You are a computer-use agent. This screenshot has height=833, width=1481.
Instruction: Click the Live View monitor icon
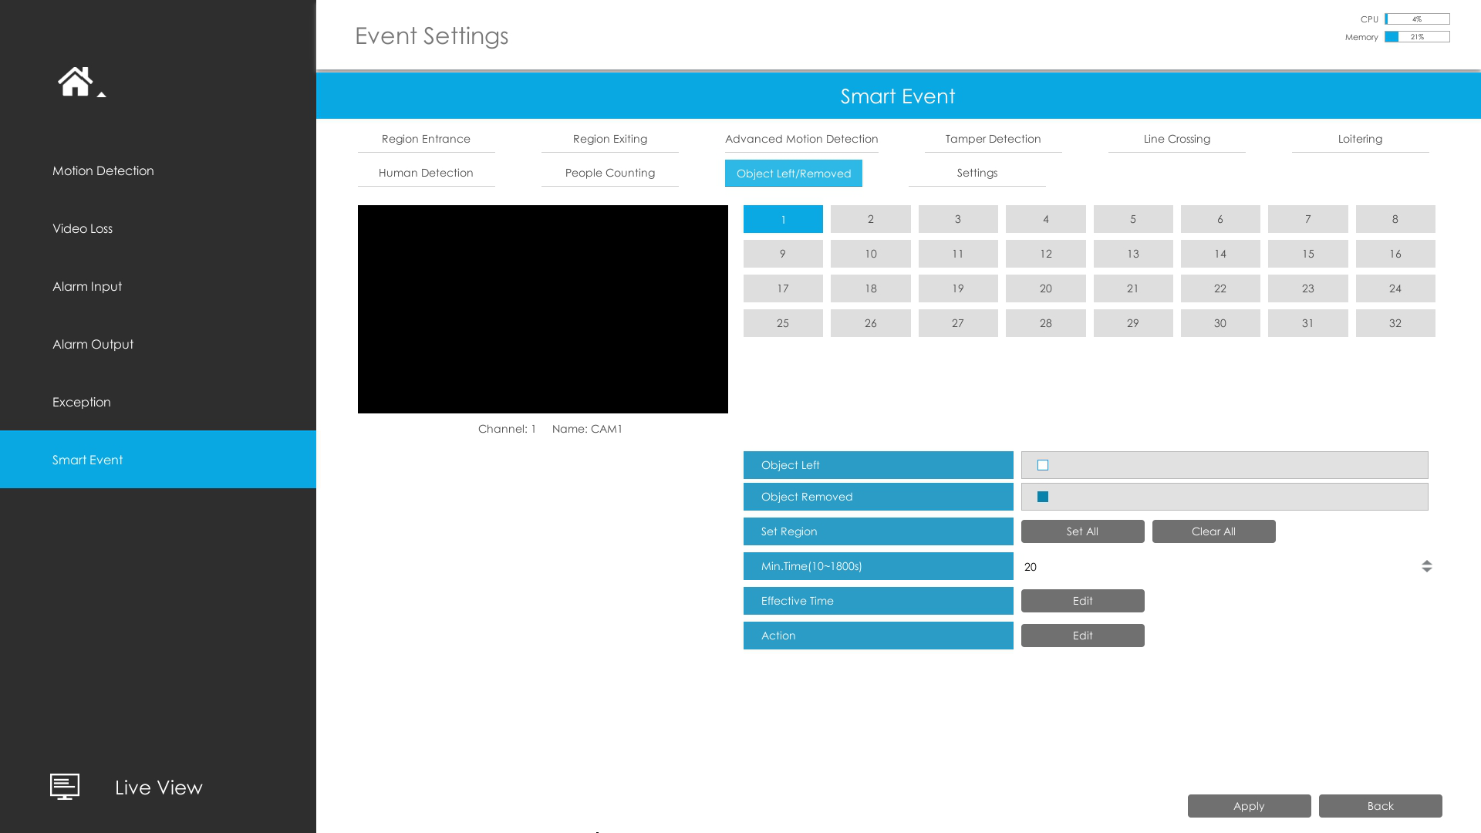(64, 786)
